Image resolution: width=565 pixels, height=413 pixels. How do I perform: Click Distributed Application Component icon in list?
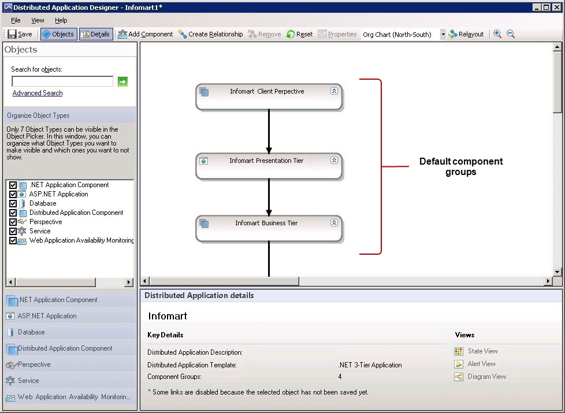click(23, 213)
